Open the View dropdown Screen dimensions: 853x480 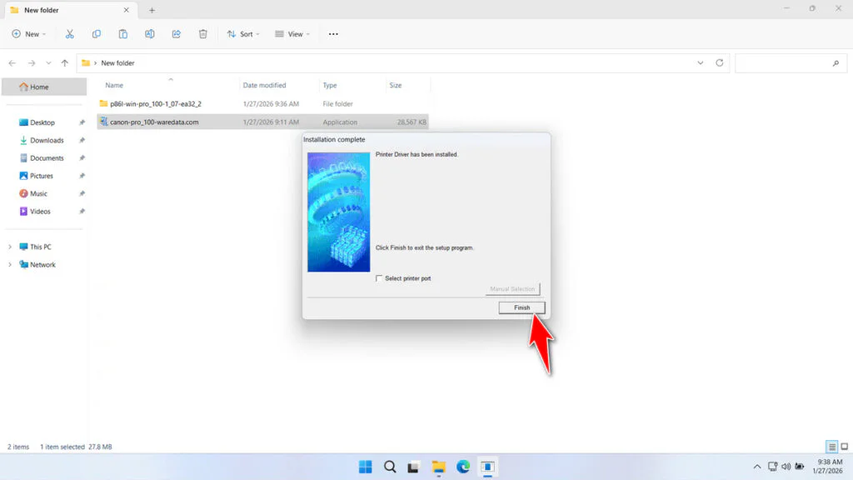pyautogui.click(x=292, y=33)
